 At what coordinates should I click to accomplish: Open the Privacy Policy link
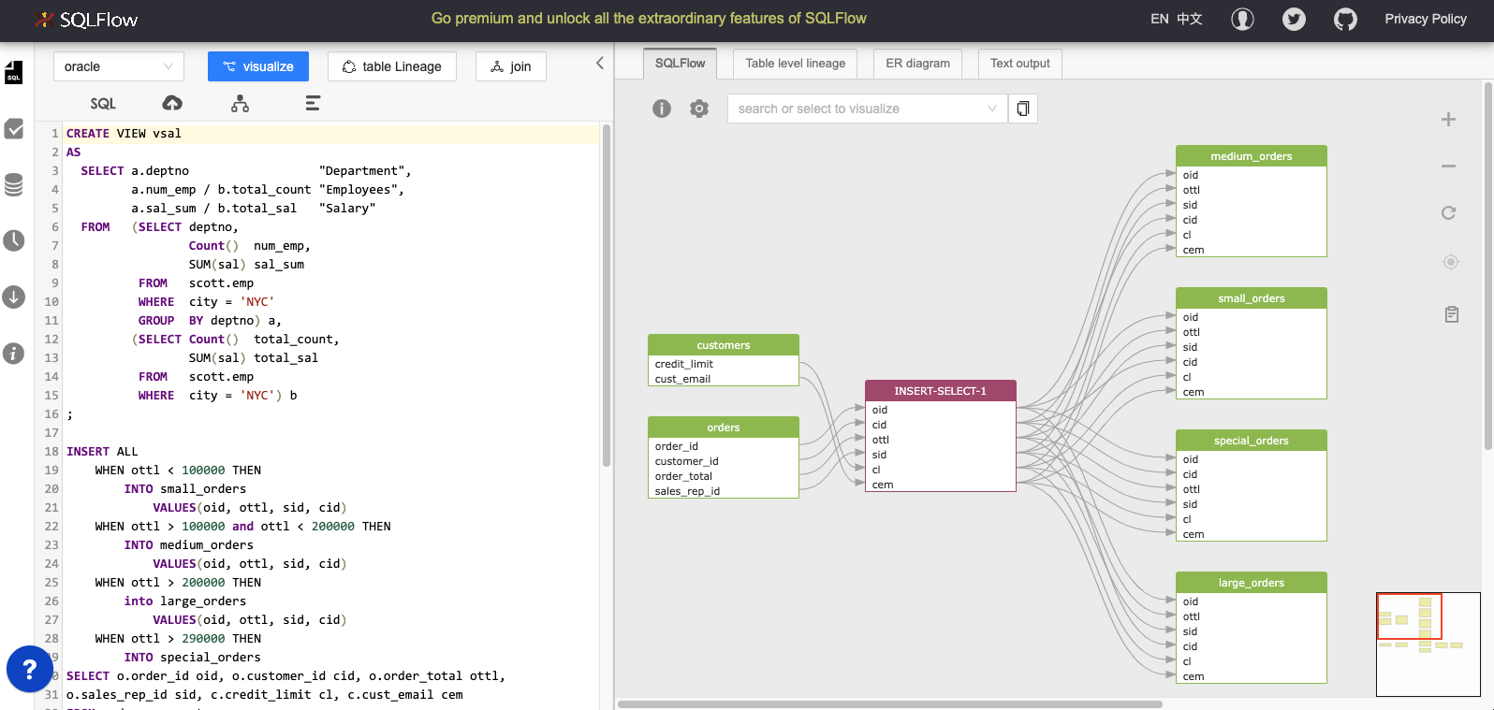pos(1425,19)
